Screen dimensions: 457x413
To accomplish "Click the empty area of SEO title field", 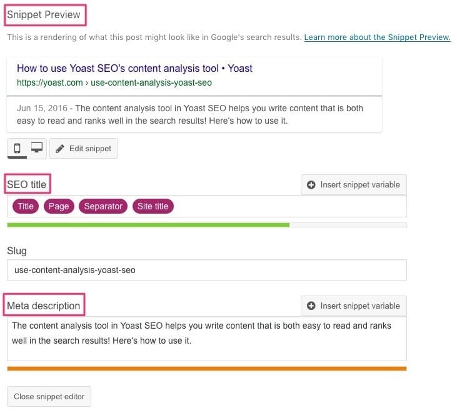I will (289, 206).
